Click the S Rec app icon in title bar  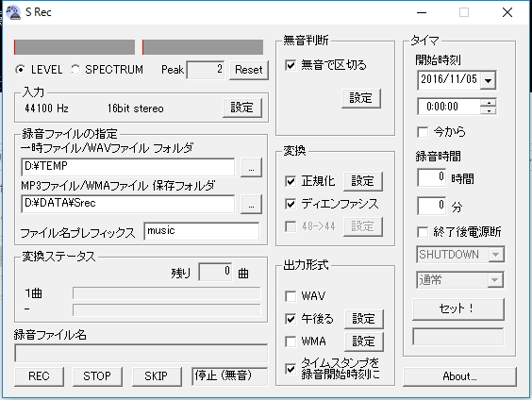[13, 12]
